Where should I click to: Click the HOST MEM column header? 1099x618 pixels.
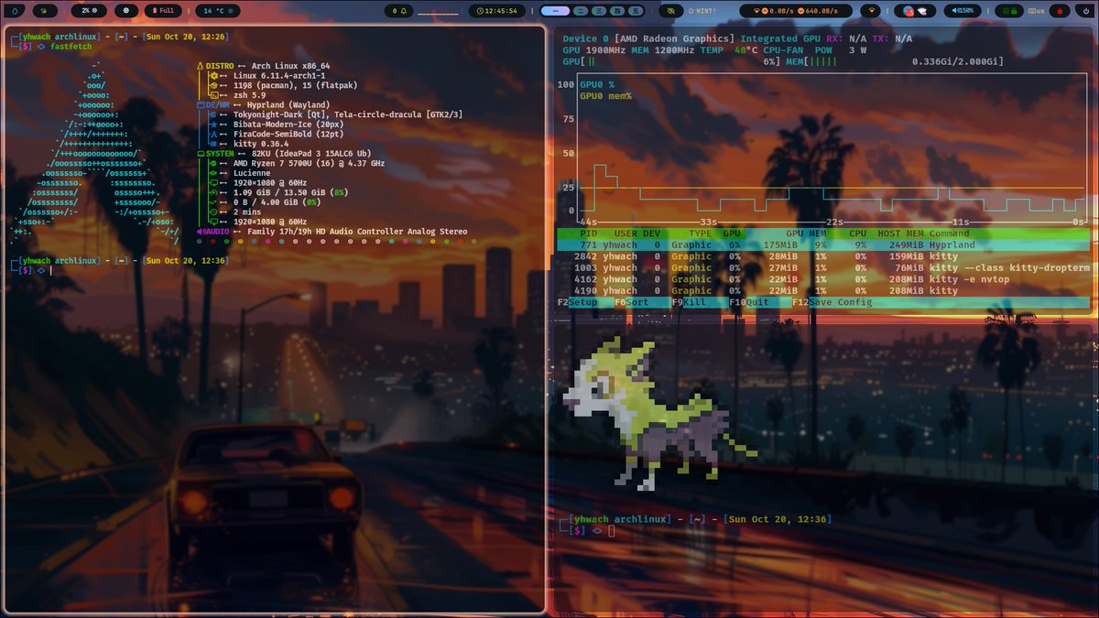tap(900, 233)
